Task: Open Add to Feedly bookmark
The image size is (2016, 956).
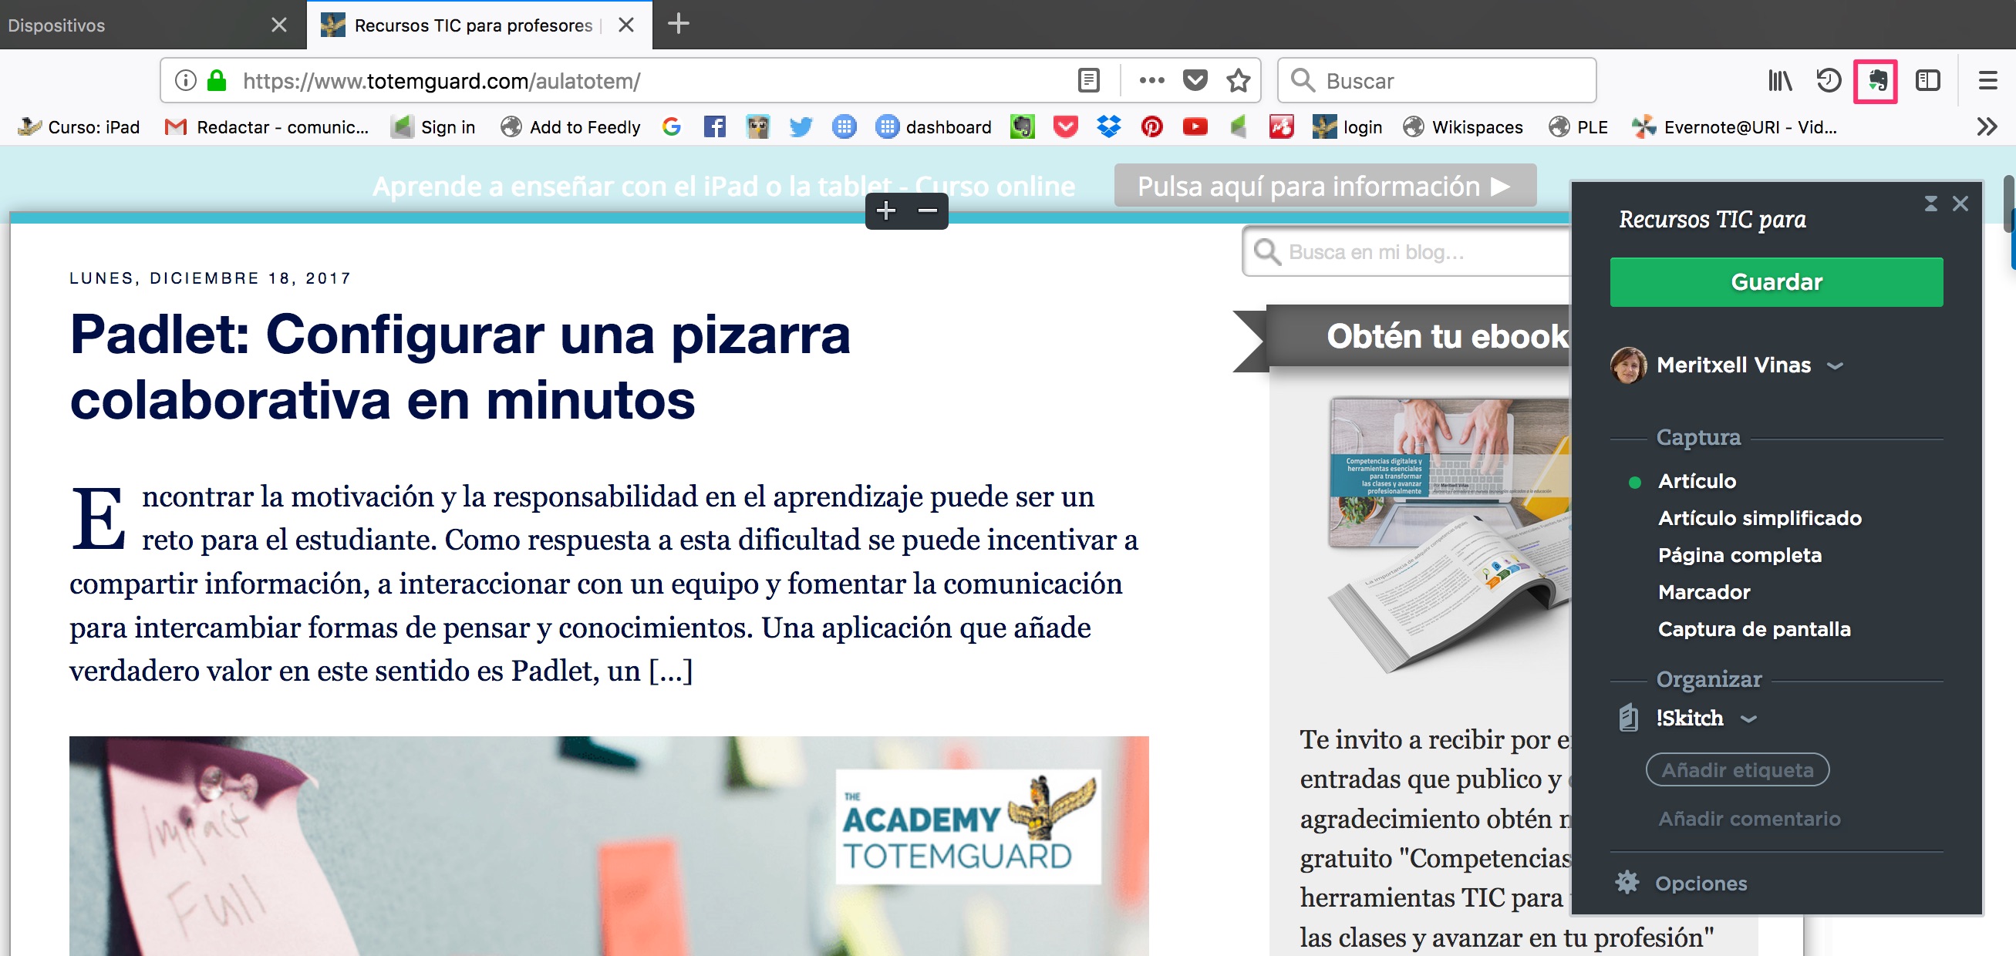Action: [570, 126]
